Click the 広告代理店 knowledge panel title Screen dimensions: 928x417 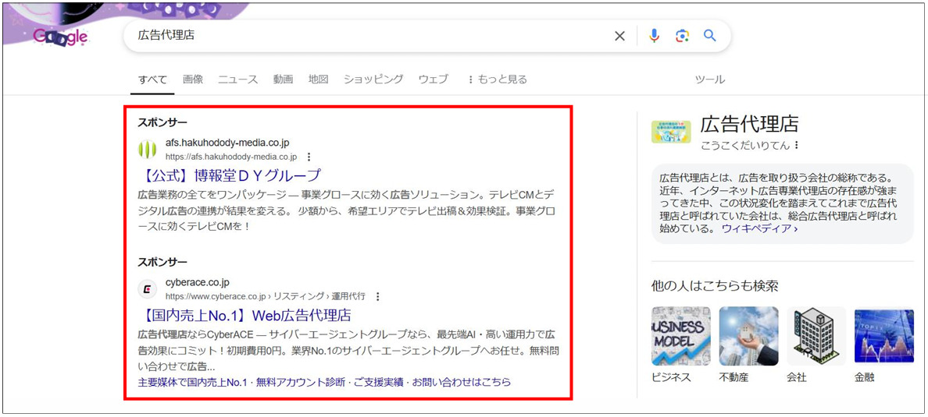[749, 124]
